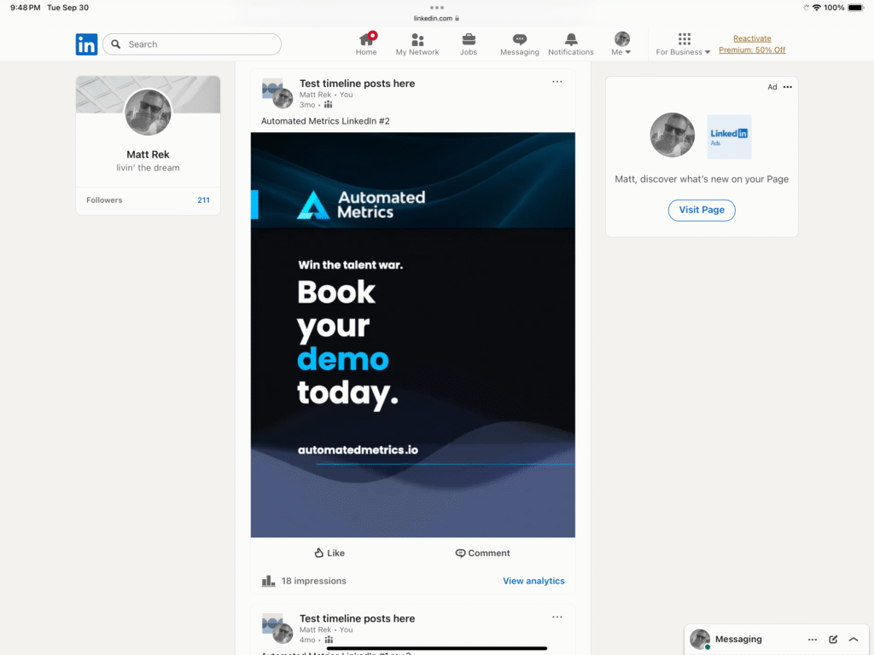
Task: Open Matt Rek profile photo in sidebar
Action: tap(148, 113)
